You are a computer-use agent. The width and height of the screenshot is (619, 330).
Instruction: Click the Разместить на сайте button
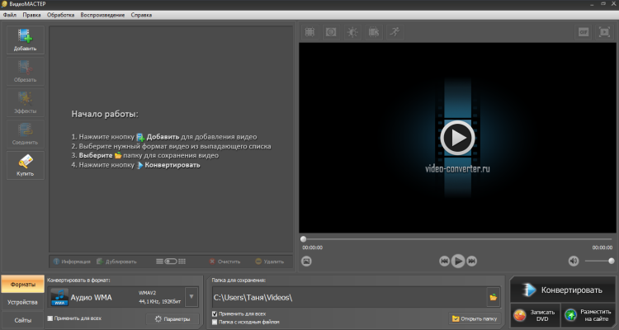[x=588, y=315]
